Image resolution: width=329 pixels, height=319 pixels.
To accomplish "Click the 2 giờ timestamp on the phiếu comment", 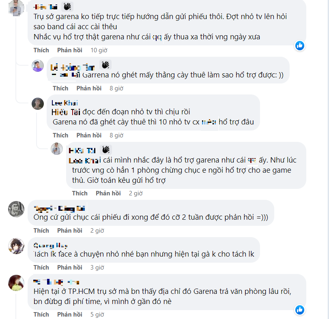I will [97, 231].
